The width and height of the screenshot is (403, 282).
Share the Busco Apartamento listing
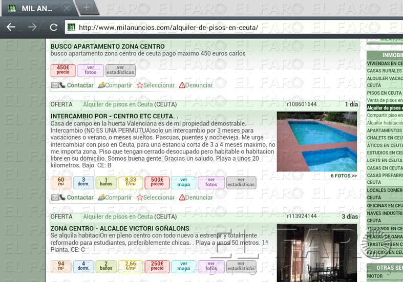[x=115, y=85]
